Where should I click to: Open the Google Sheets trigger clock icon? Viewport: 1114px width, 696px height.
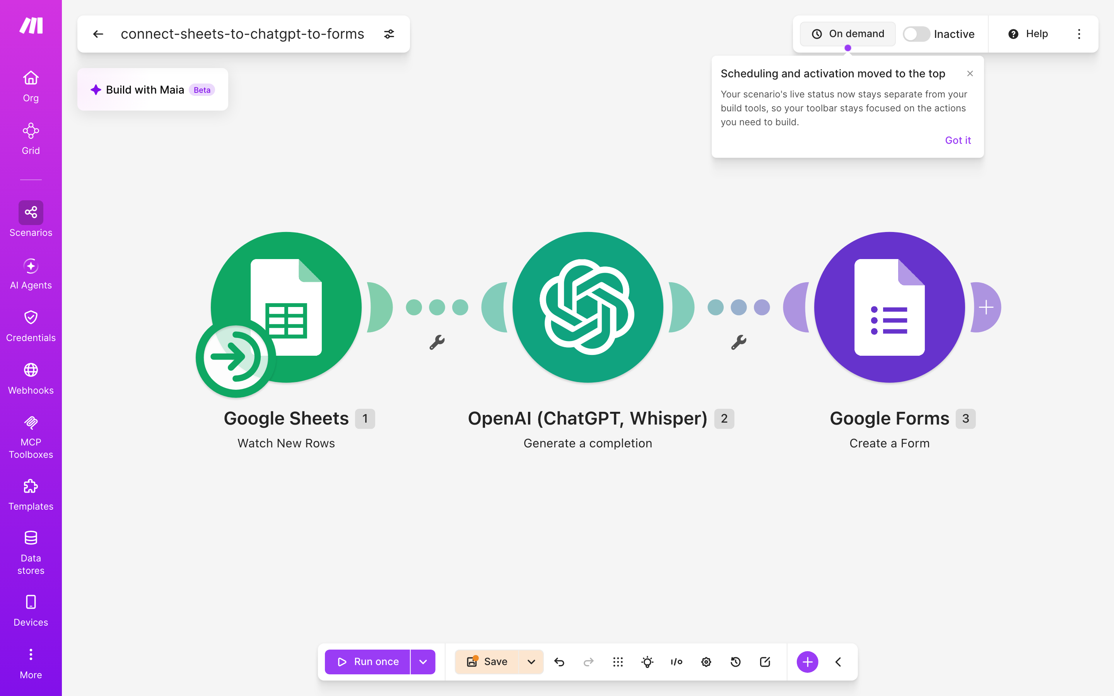coord(235,357)
